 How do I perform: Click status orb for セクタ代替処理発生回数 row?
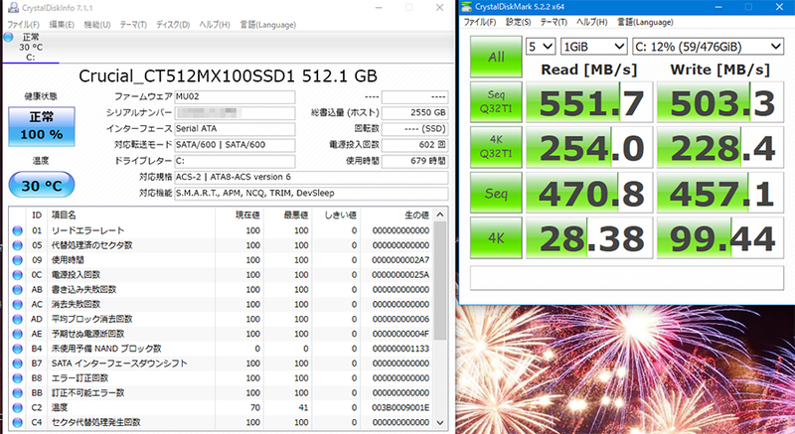point(17,422)
